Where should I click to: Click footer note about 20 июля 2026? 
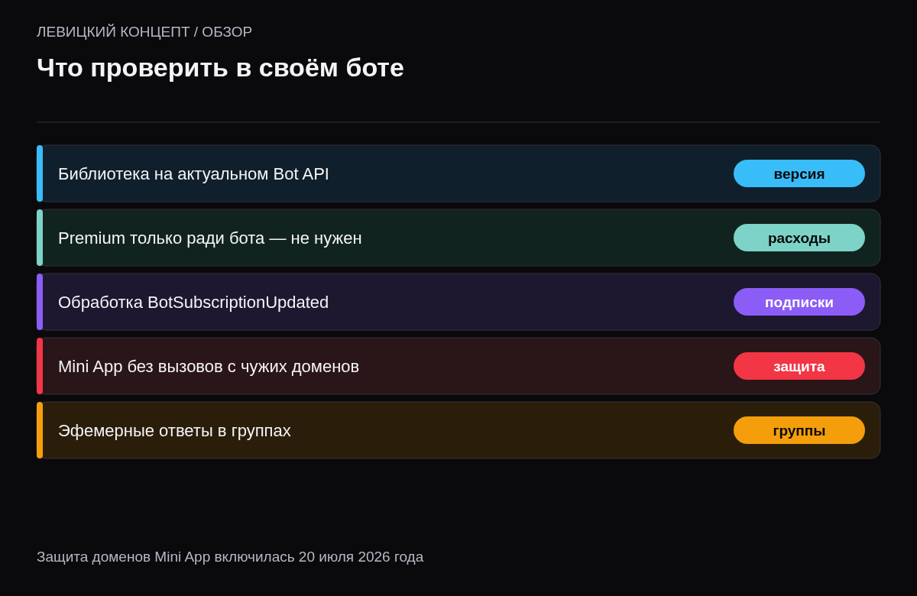230,557
